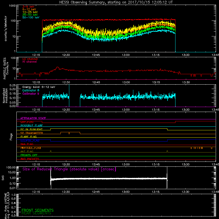Click the Size of Reduced Triangle label
This screenshot has width=219, height=219.
(x=69, y=169)
